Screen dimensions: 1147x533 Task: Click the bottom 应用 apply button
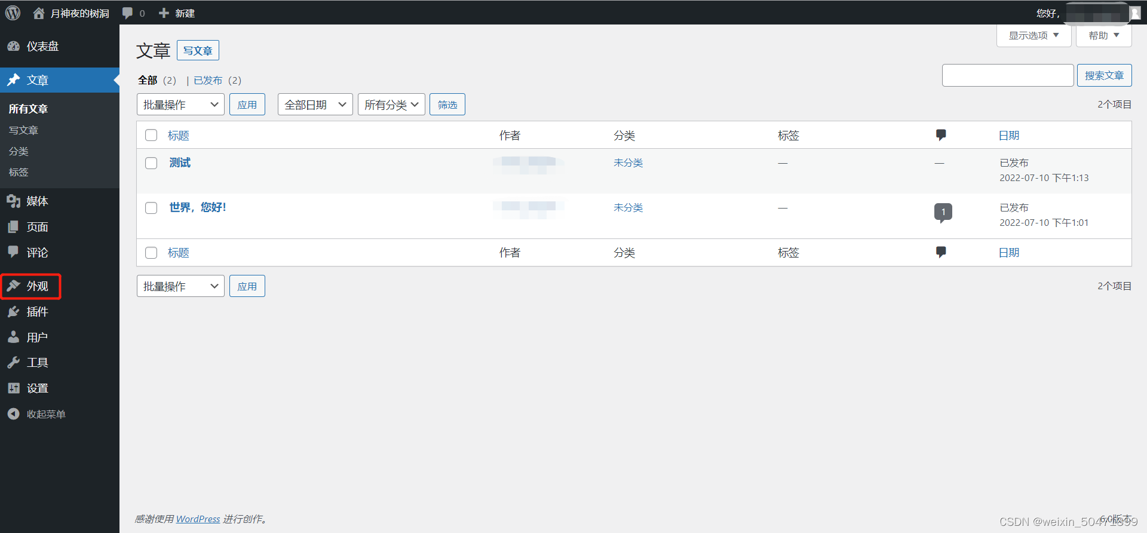pos(247,286)
